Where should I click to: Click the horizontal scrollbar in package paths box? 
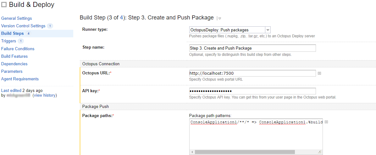pos(245,152)
